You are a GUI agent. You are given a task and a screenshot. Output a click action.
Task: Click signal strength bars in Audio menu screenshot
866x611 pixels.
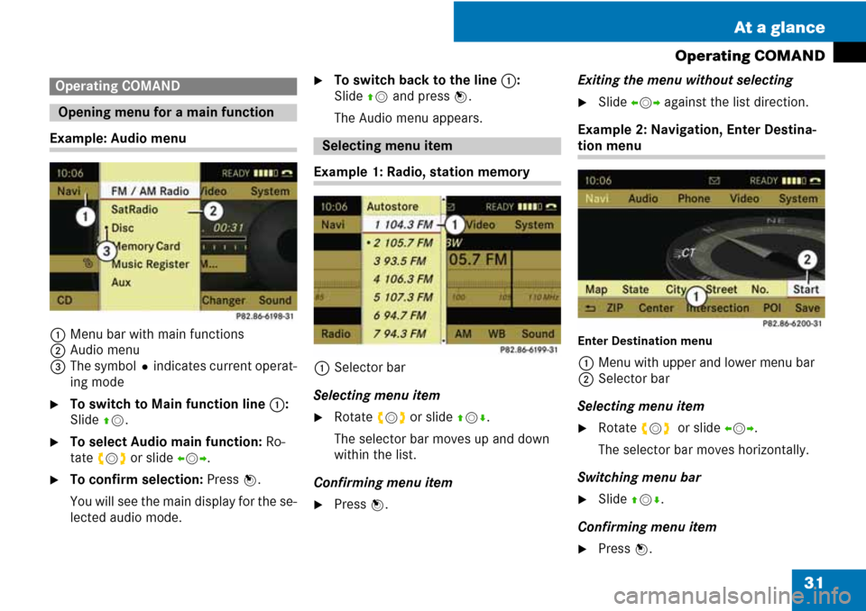(x=265, y=173)
